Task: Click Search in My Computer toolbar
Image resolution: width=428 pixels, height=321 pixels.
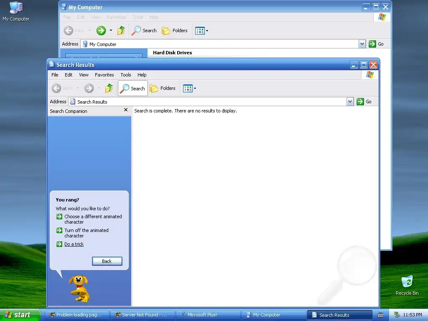Action: point(144,30)
